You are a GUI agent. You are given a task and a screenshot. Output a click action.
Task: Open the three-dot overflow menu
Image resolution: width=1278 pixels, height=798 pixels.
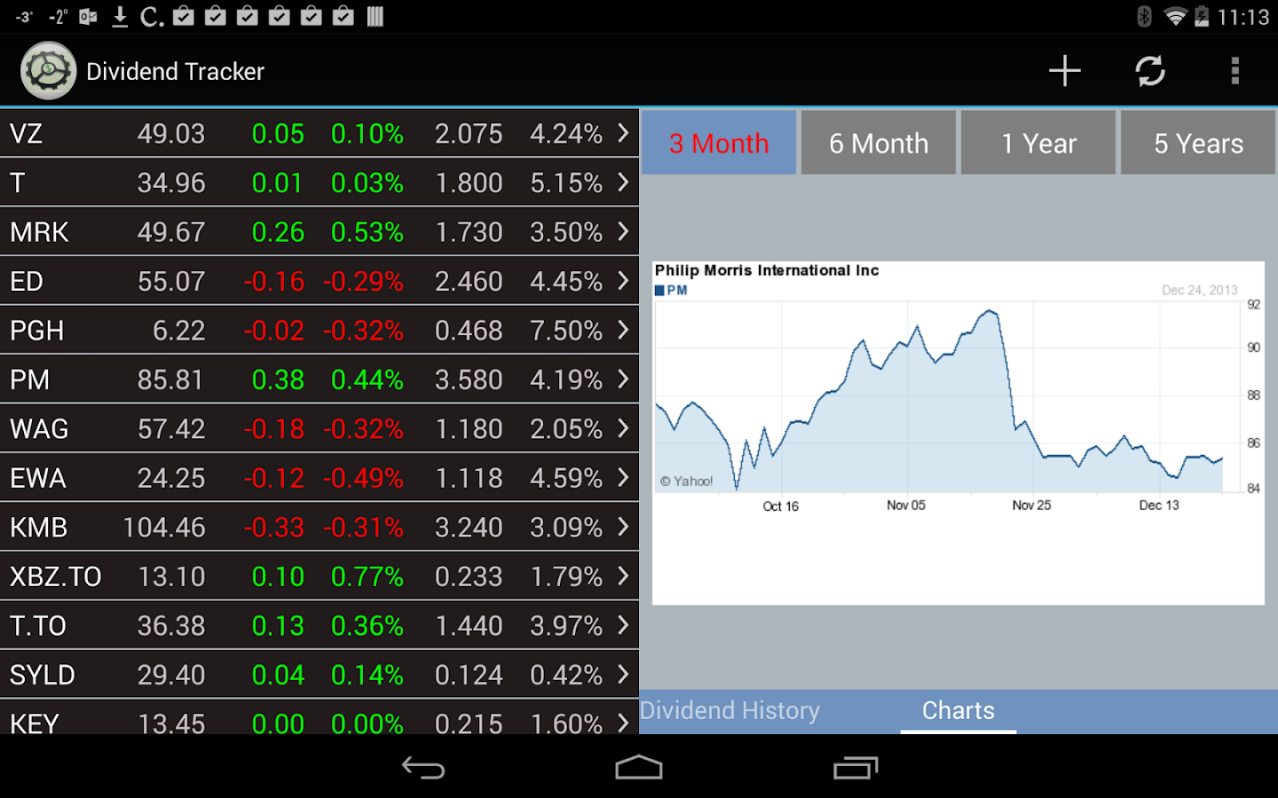(x=1235, y=71)
